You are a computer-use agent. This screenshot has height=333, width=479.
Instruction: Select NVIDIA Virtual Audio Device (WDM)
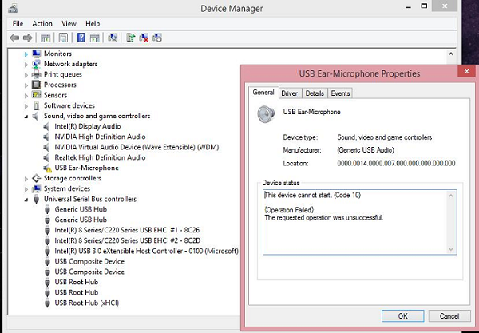137,147
